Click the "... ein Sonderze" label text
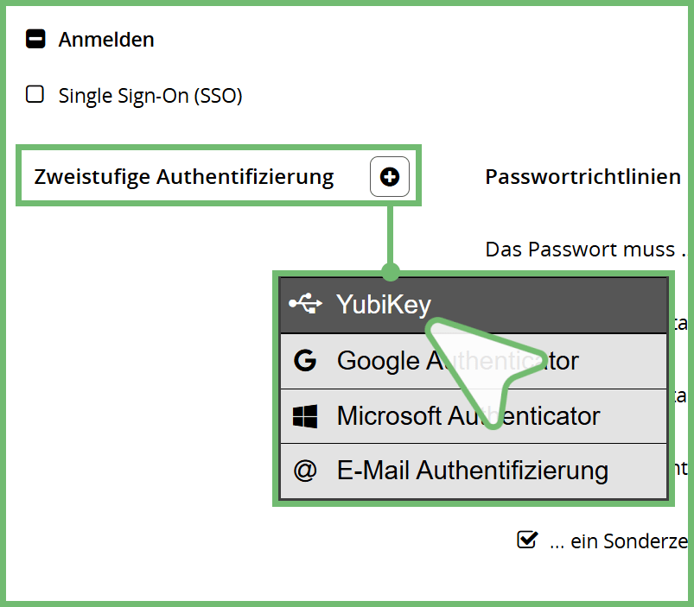Screen dimensions: 694x607 [x=619, y=541]
